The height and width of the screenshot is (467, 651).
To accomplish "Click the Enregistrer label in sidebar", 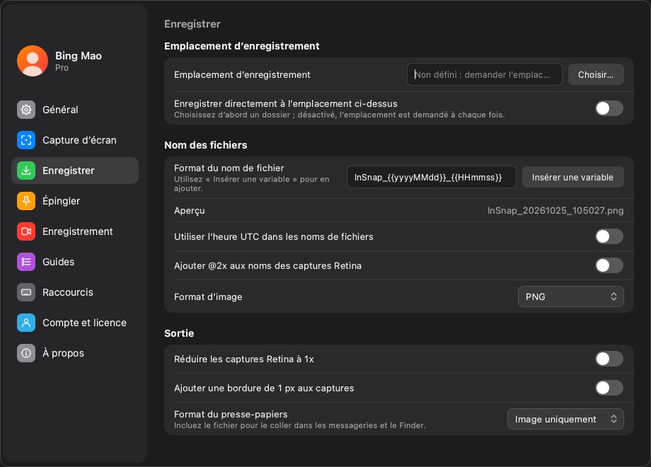I will tap(69, 171).
